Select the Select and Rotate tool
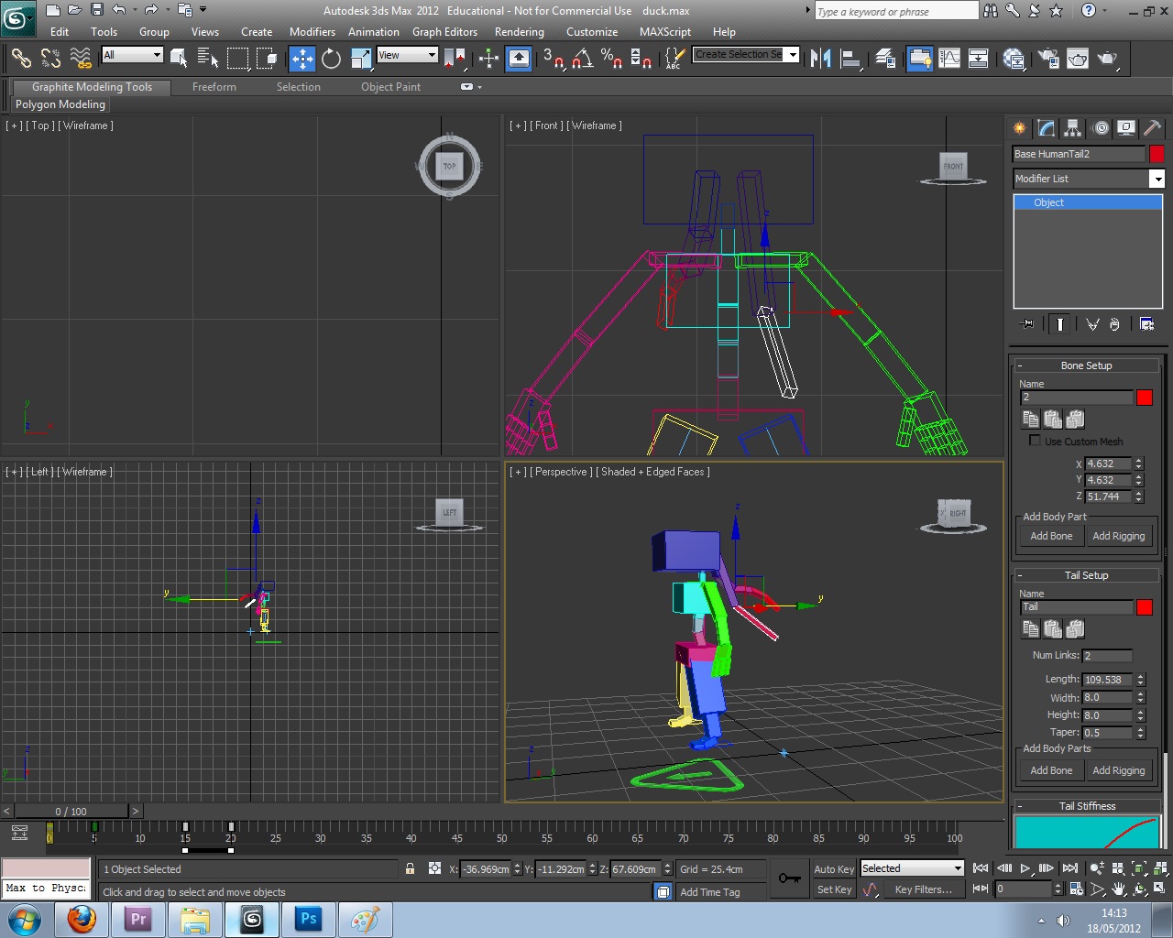 [331, 59]
